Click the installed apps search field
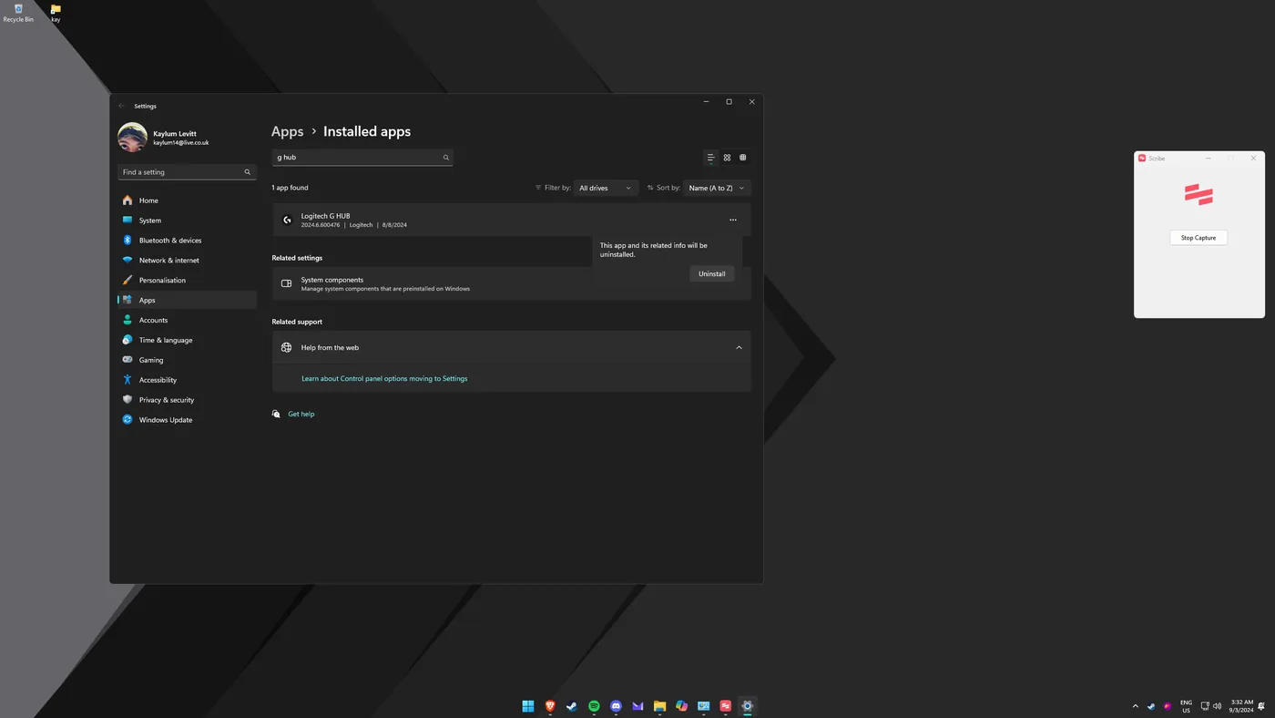Screen dimensions: 1275x718 click(x=362, y=158)
